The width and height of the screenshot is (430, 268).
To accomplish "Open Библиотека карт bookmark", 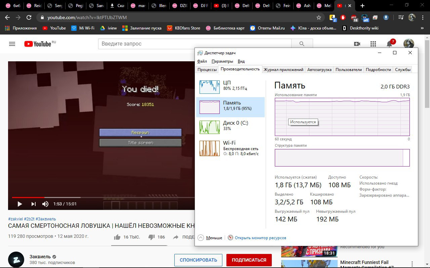I will pos(225,28).
